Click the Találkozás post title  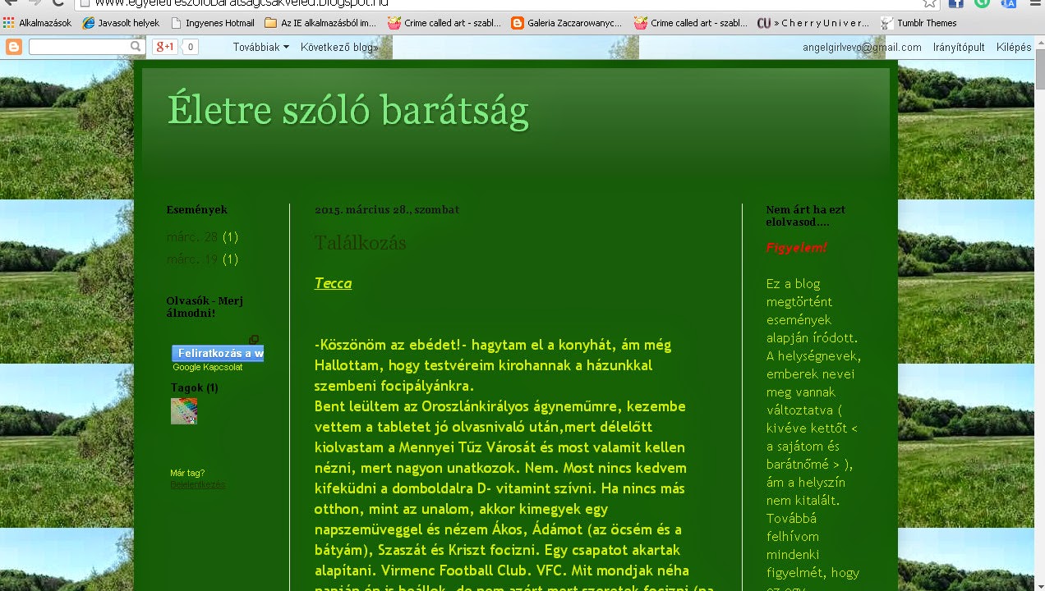pyautogui.click(x=360, y=243)
